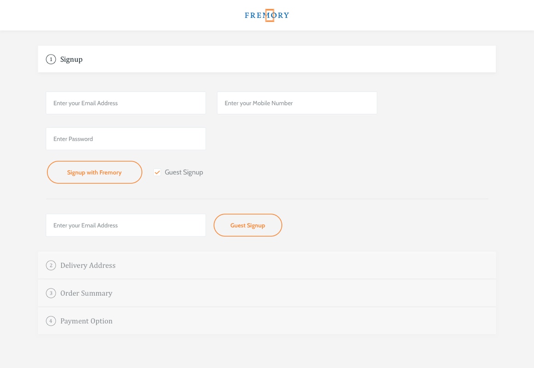The image size is (534, 368).
Task: Click the orange frame emblem in the logo
Action: pos(270,15)
